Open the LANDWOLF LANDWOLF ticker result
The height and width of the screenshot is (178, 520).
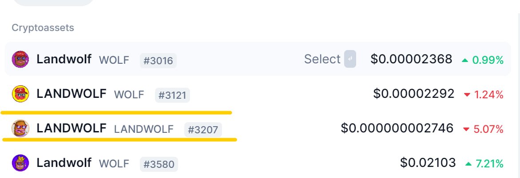pyautogui.click(x=258, y=128)
